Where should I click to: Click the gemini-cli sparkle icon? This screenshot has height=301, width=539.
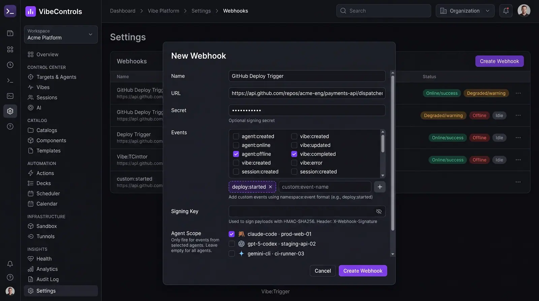(x=242, y=253)
